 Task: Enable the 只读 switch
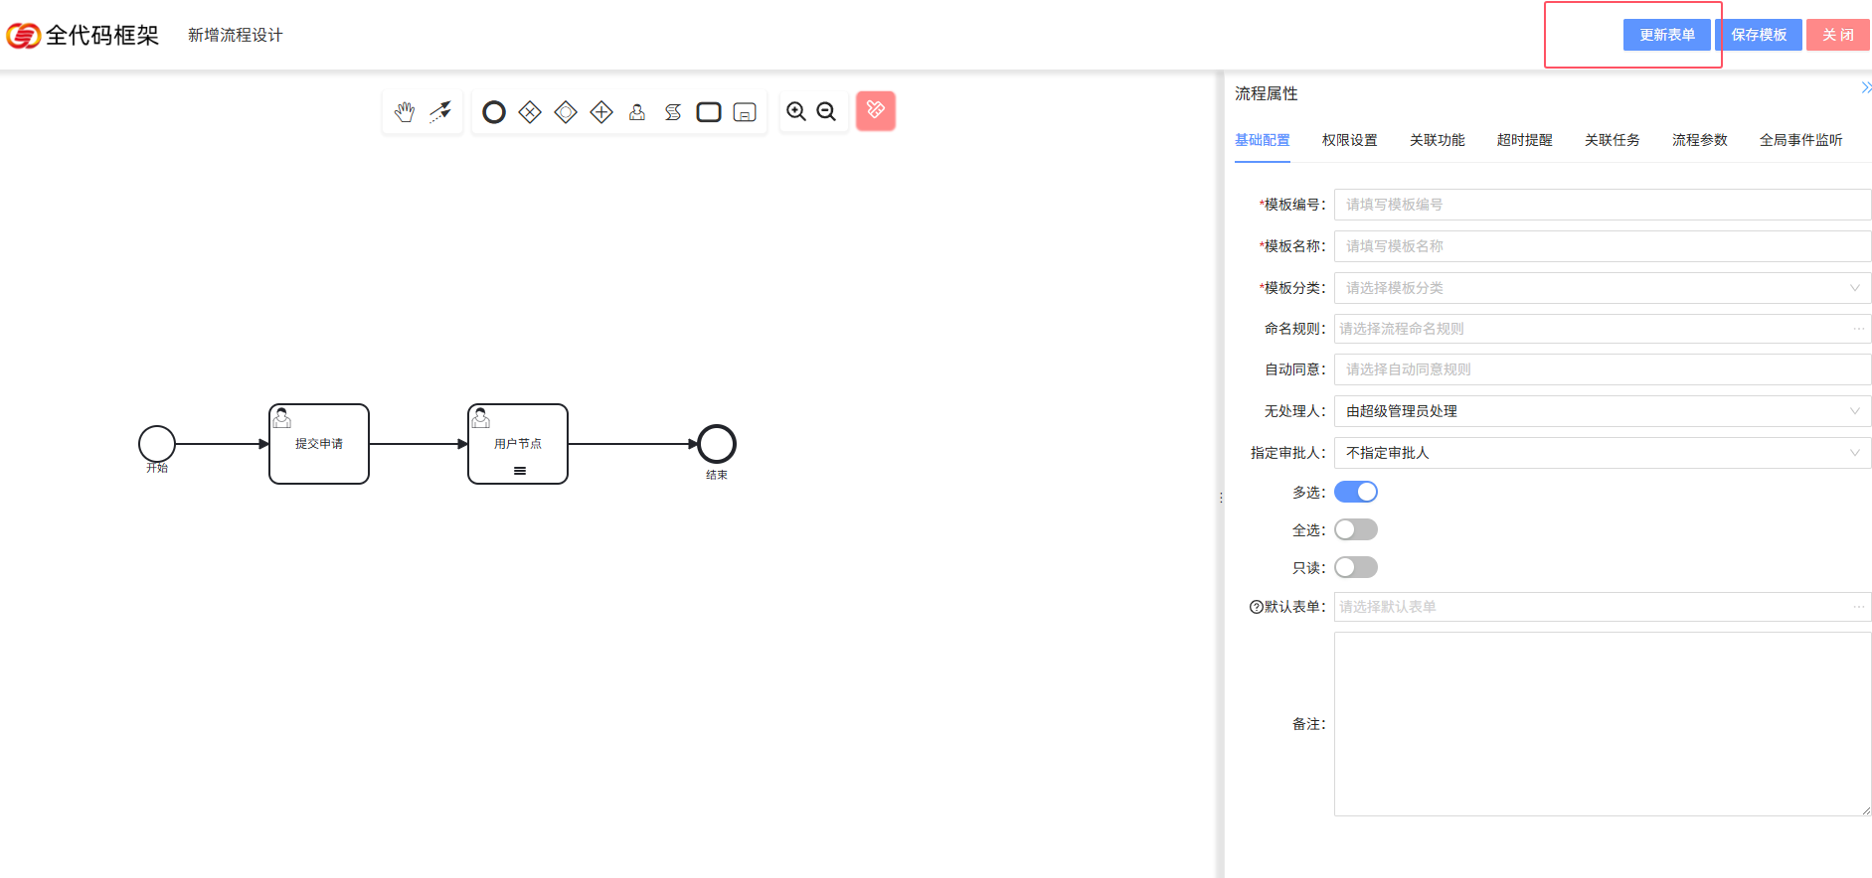[x=1355, y=567]
